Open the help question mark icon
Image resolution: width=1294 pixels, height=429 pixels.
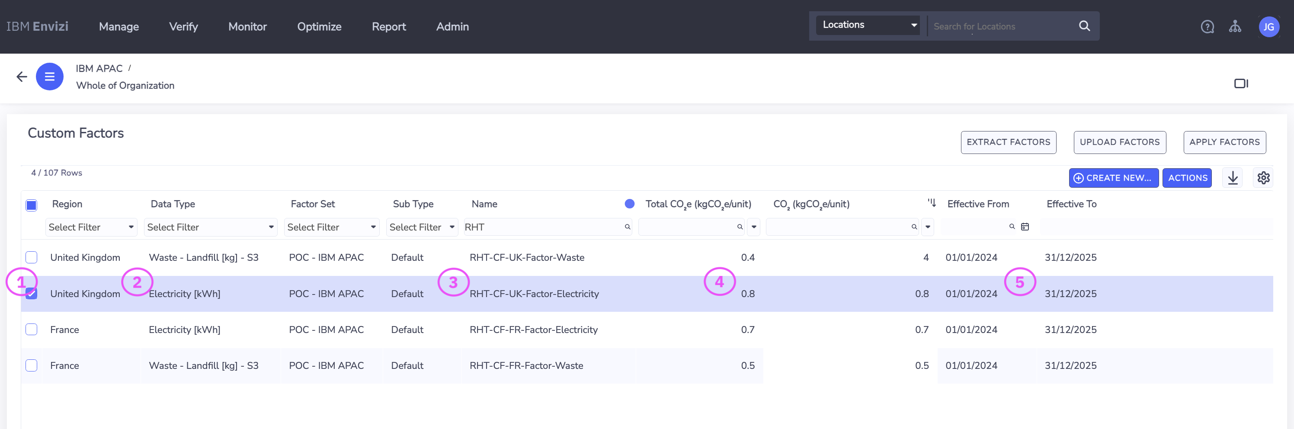pyautogui.click(x=1207, y=27)
